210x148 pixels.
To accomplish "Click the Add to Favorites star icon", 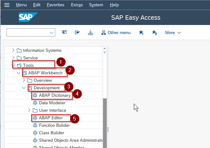I will coord(141,32).
